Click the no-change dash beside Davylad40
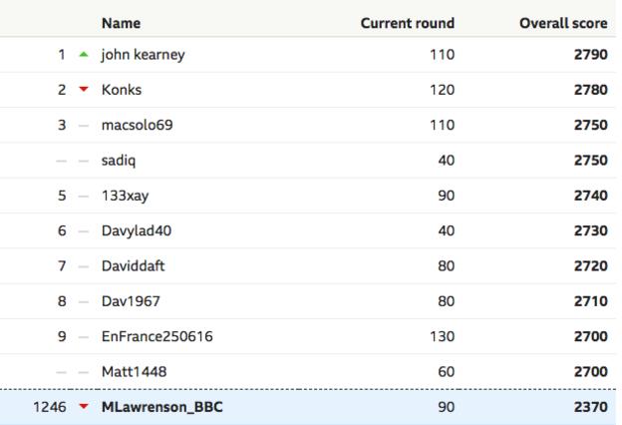This screenshot has width=622, height=425. (x=84, y=231)
